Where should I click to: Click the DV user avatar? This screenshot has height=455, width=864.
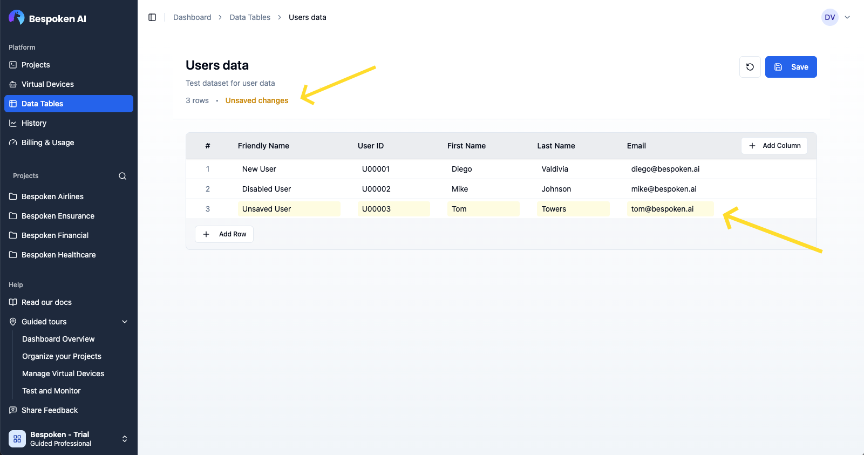click(x=829, y=17)
